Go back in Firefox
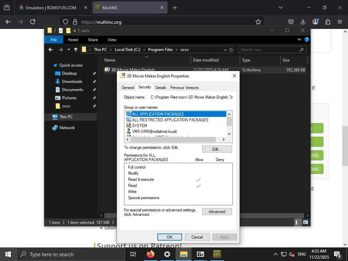The width and height of the screenshot is (348, 261). click(x=8, y=22)
